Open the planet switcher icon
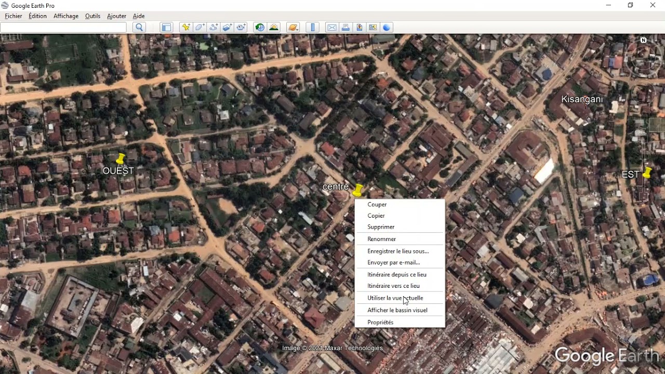Image resolution: width=665 pixels, height=374 pixels. pos(293,28)
